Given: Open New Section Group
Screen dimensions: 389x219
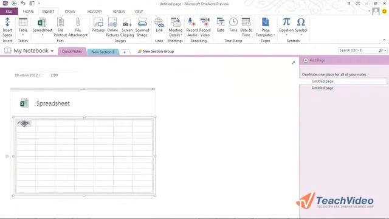Looking at the screenshot, I should 156,51.
